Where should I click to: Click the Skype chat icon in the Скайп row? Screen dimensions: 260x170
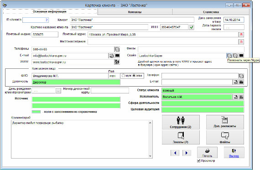tap(235, 56)
